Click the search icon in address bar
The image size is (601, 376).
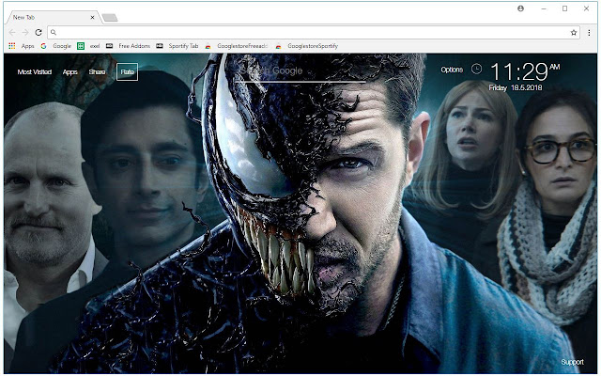click(54, 33)
